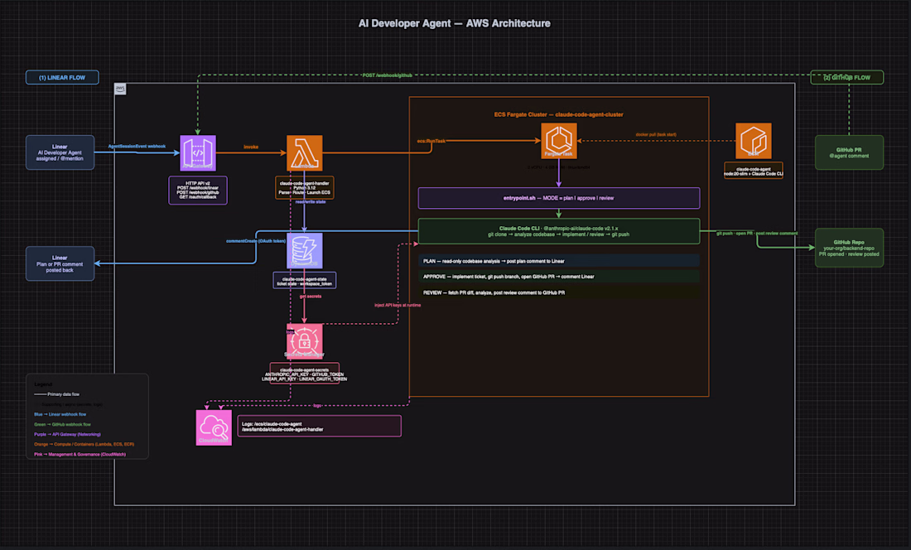Select the (2) GITHUB FLOW label box
The height and width of the screenshot is (550, 911).
(x=847, y=77)
